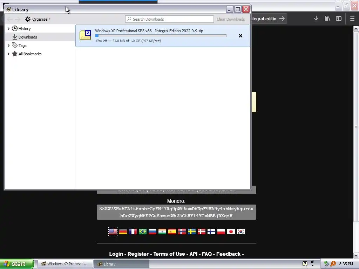Select Tags in the sidebar

(22, 46)
